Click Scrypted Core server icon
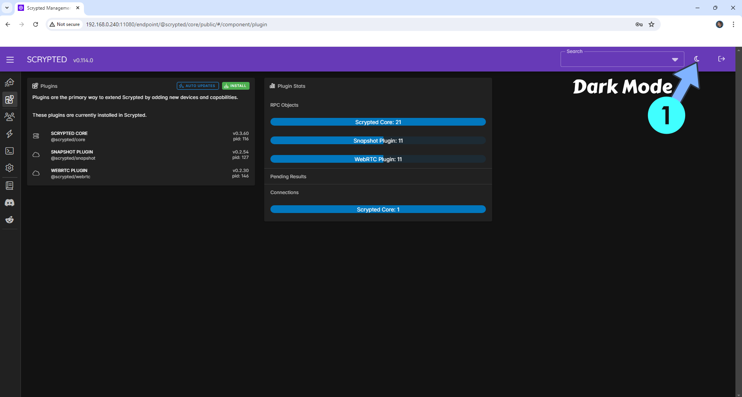This screenshot has width=742, height=397. tap(36, 136)
